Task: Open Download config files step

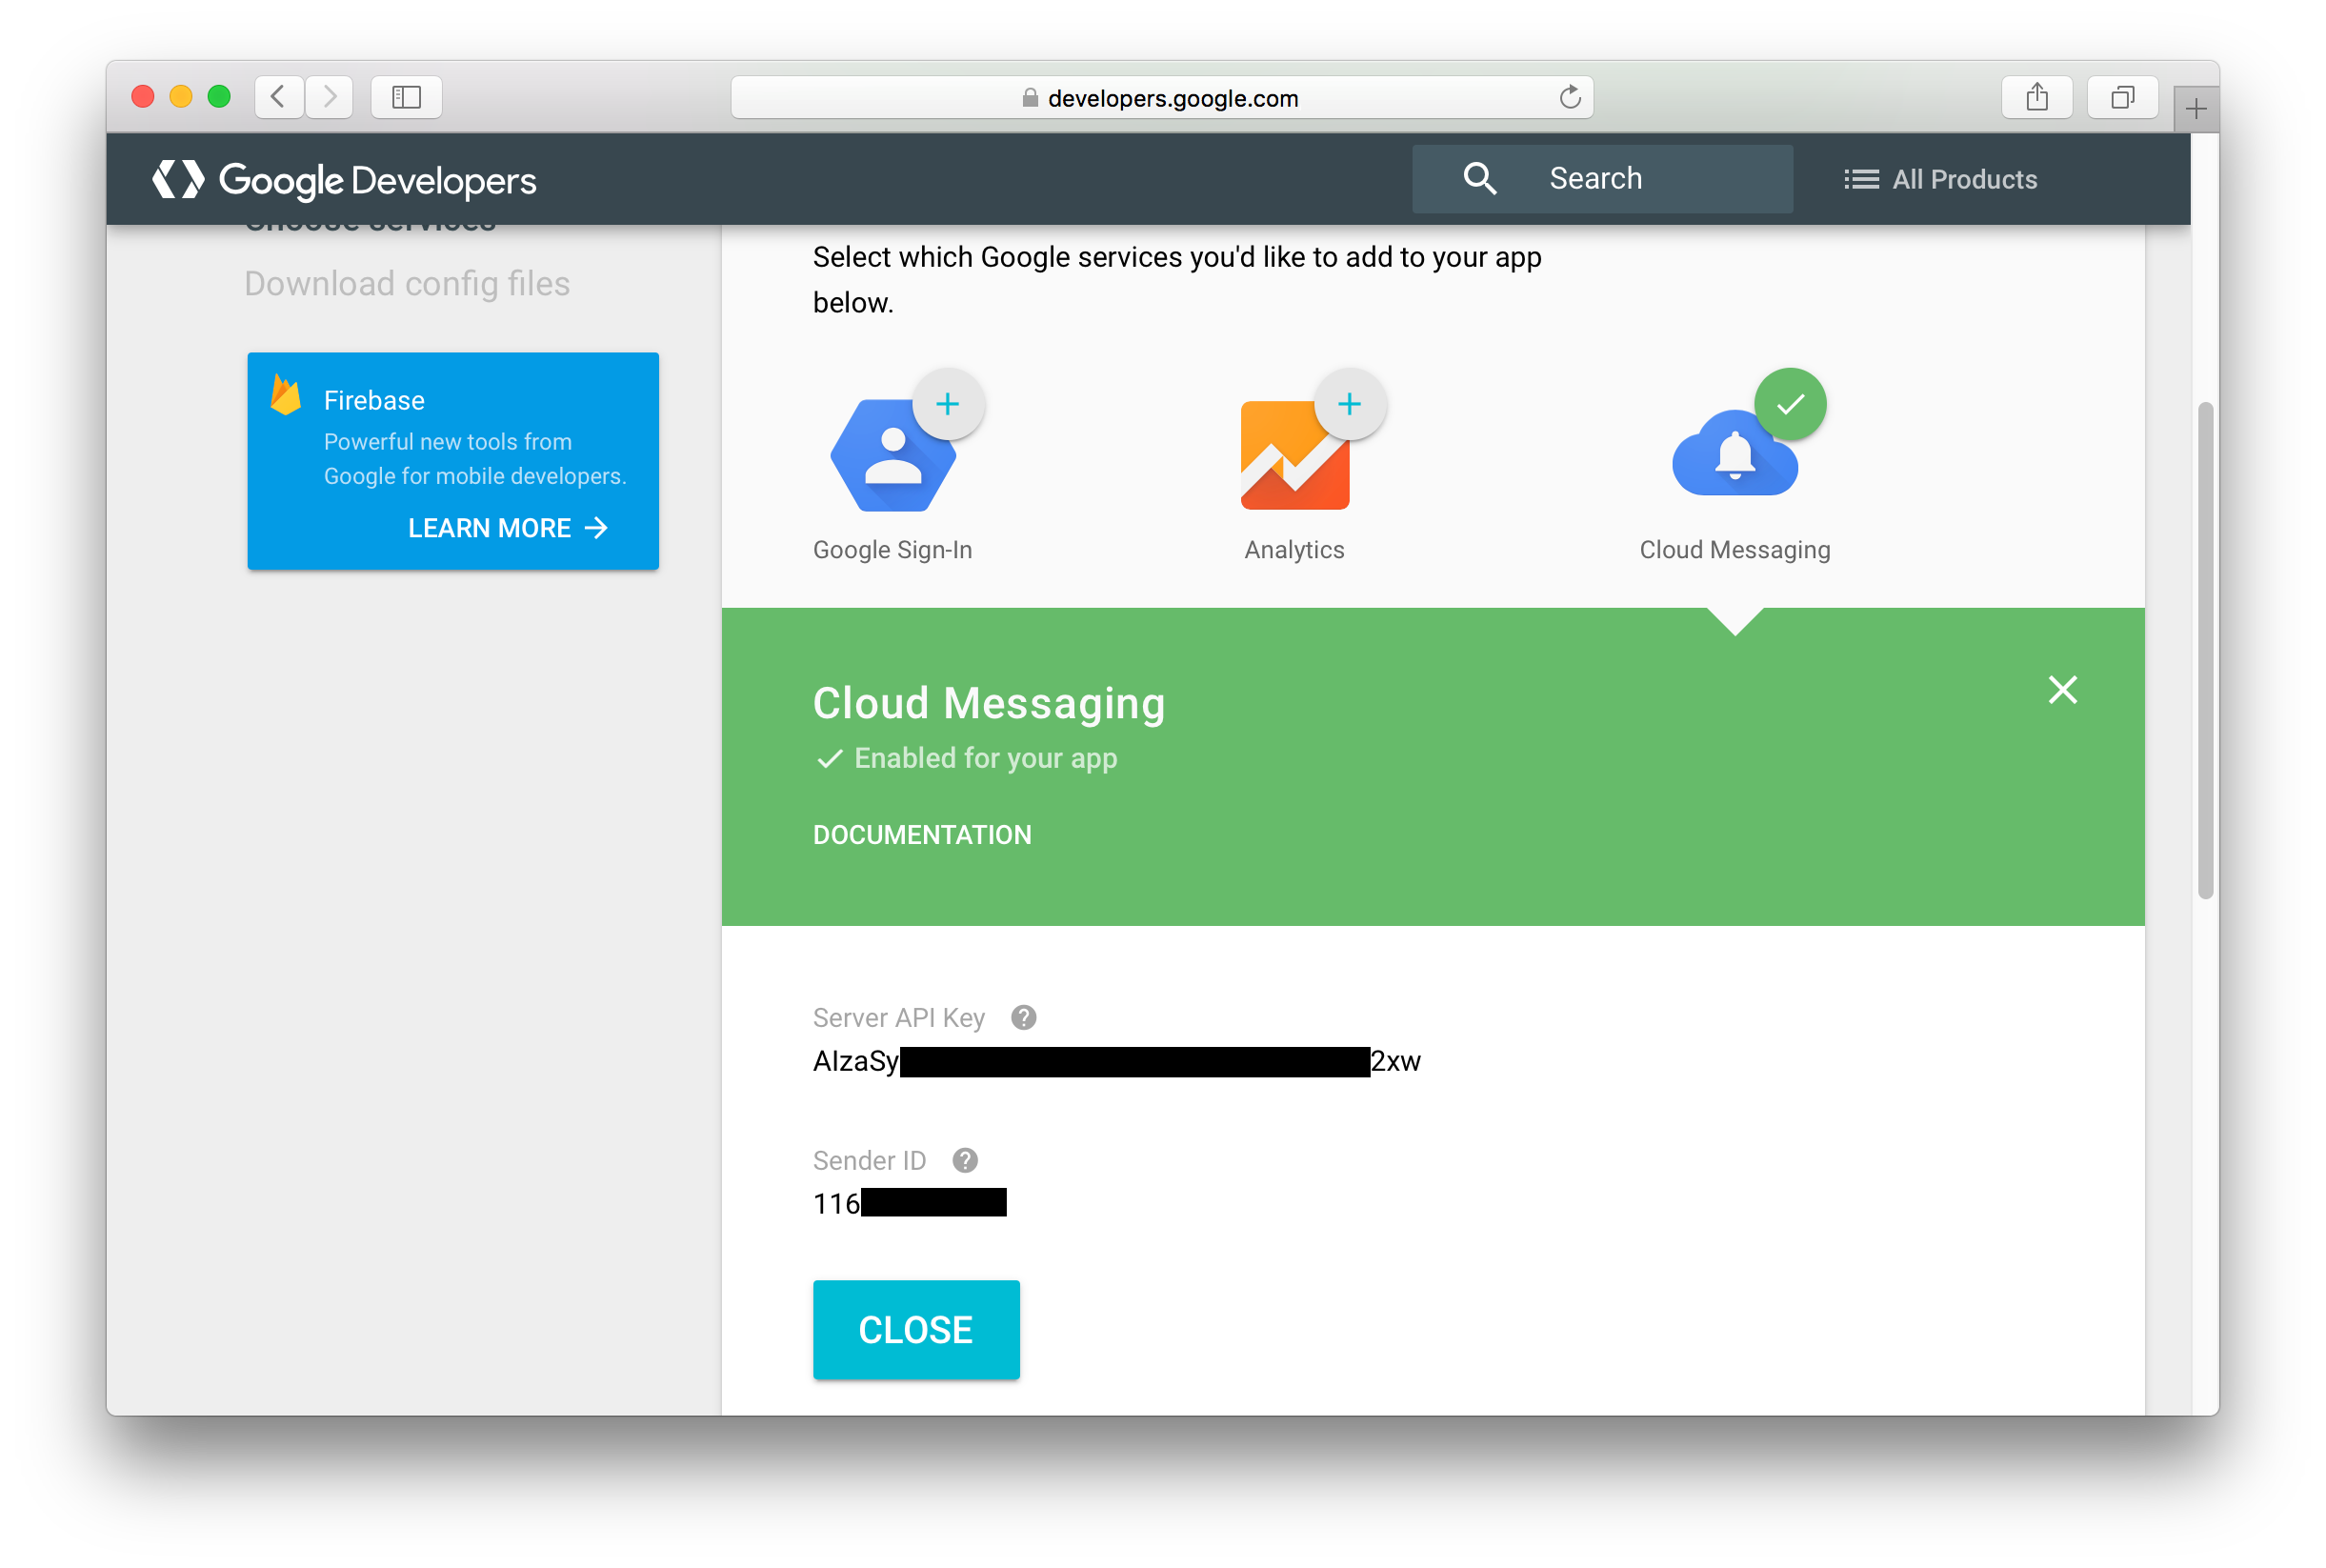Action: [407, 284]
